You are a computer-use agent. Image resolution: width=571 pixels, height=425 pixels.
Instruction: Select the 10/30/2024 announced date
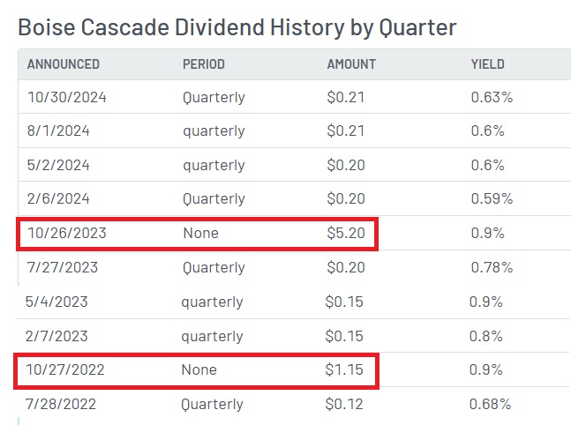[67, 97]
